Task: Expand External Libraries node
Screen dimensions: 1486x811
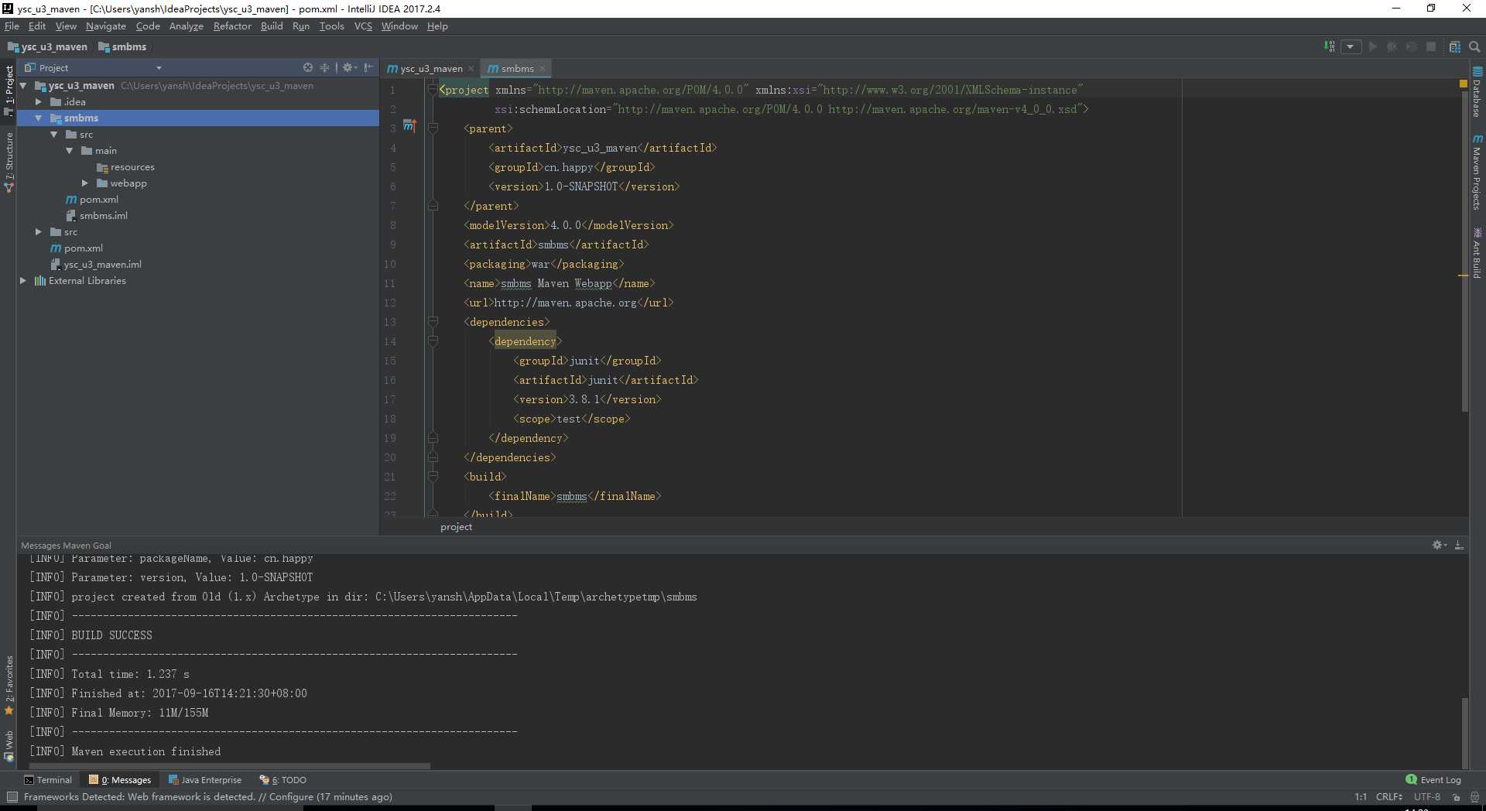Action: [x=23, y=280]
